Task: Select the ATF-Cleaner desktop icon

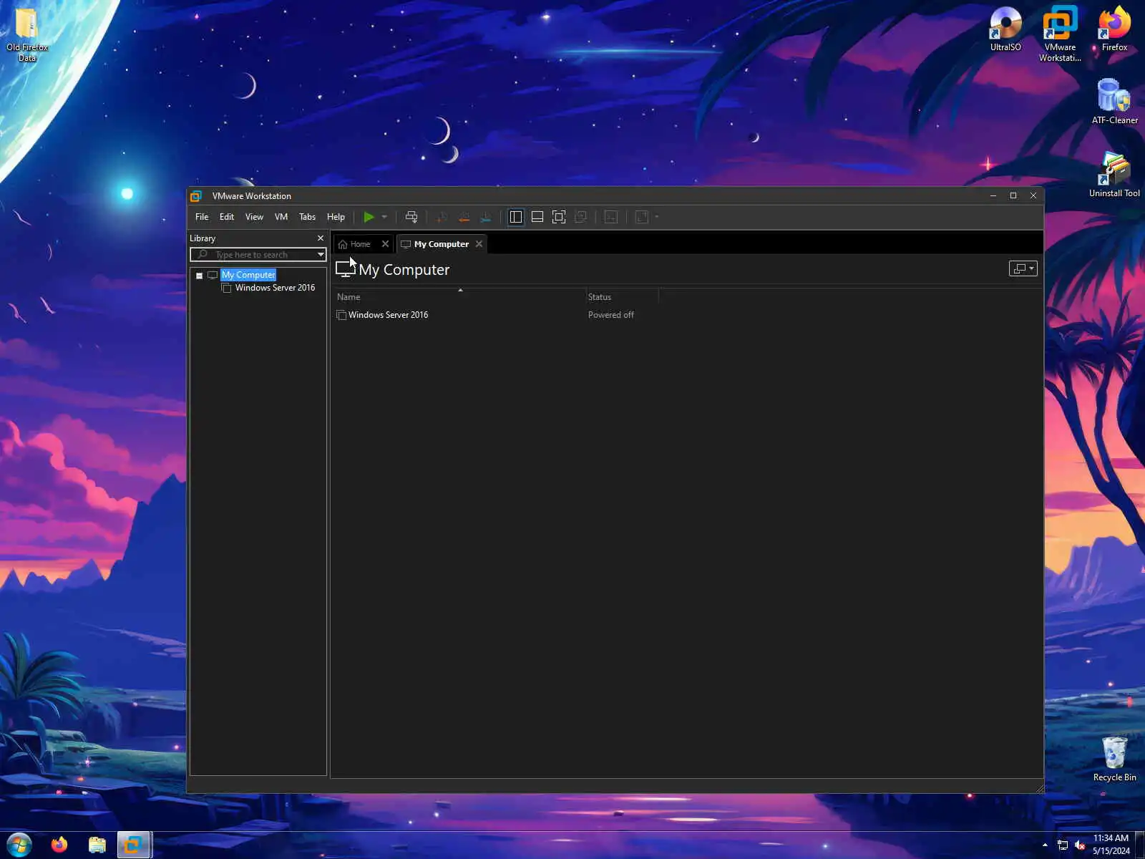Action: (1114, 102)
